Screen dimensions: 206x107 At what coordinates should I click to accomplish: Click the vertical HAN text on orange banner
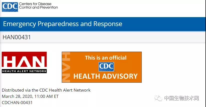point(66,67)
